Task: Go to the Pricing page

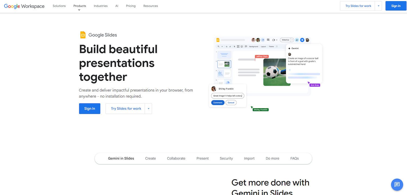Action: tap(131, 6)
